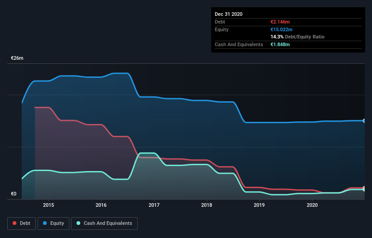Click the 2015 label on the x-axis
The width and height of the screenshot is (372, 238).
tap(48, 205)
